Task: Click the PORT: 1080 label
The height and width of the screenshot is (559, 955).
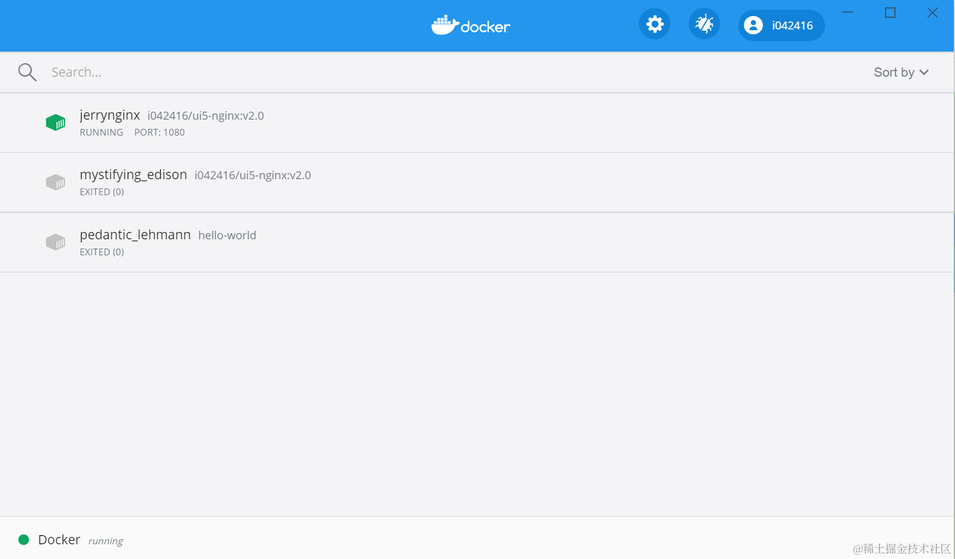Action: [160, 133]
